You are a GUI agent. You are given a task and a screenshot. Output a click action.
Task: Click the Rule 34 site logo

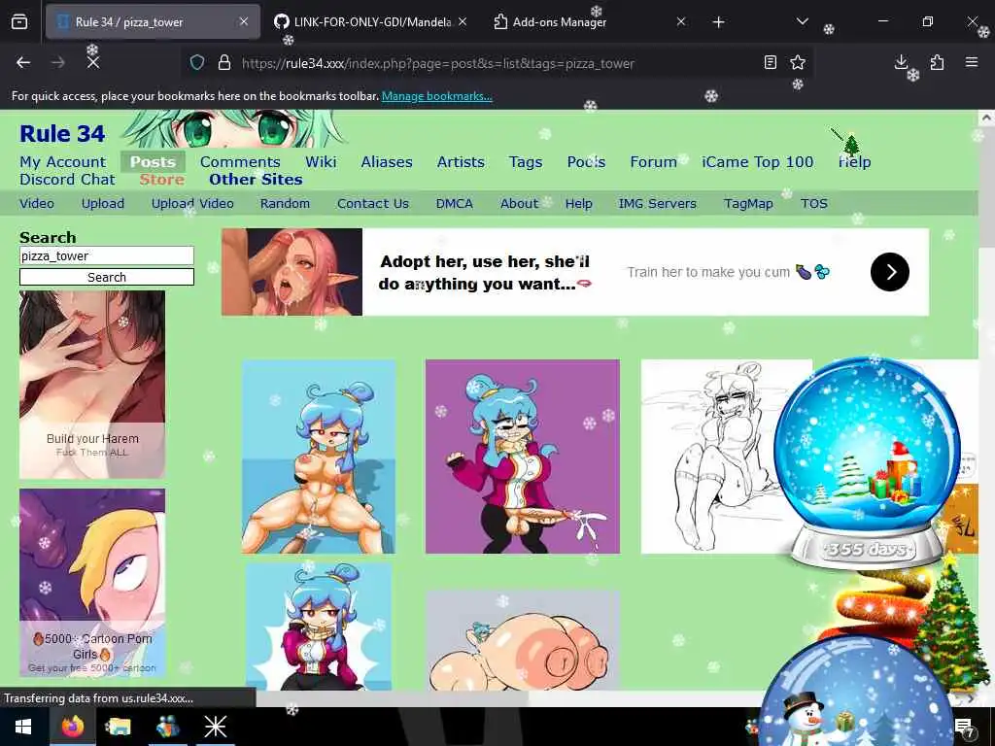pyautogui.click(x=62, y=134)
